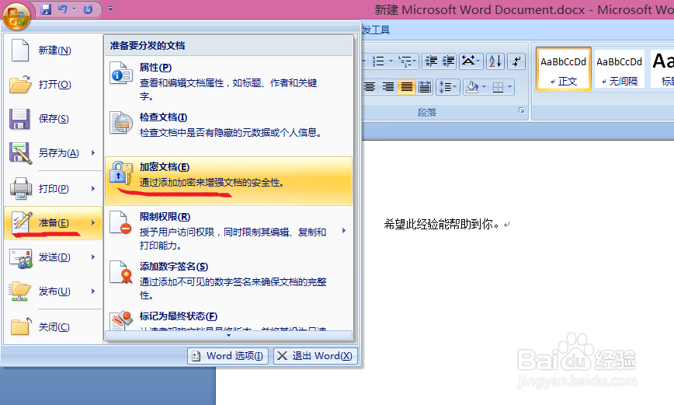
Task: Redo action in quick access toolbar
Action: coord(88,9)
